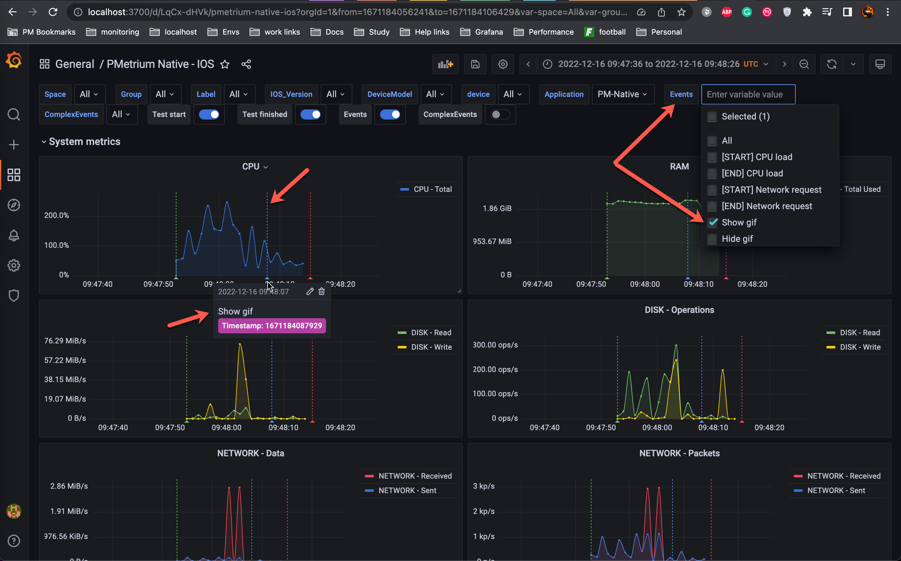Image resolution: width=901 pixels, height=561 pixels.
Task: Open Performance bookmarks folder
Action: (544, 32)
